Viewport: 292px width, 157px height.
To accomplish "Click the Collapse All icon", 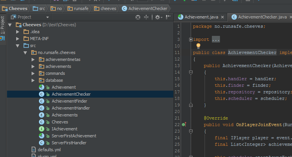I will 146,17.
